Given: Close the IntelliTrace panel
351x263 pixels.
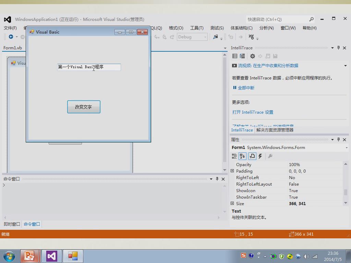Looking at the screenshot, I should click(344, 48).
